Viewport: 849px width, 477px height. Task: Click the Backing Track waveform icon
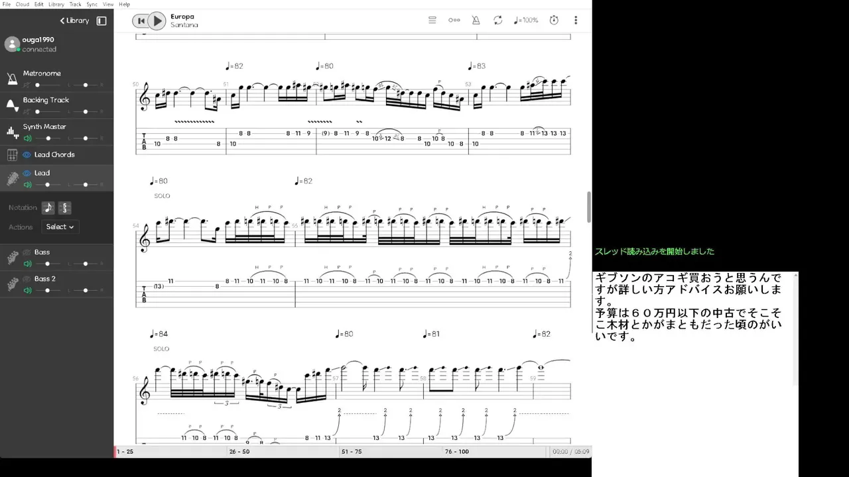12,105
